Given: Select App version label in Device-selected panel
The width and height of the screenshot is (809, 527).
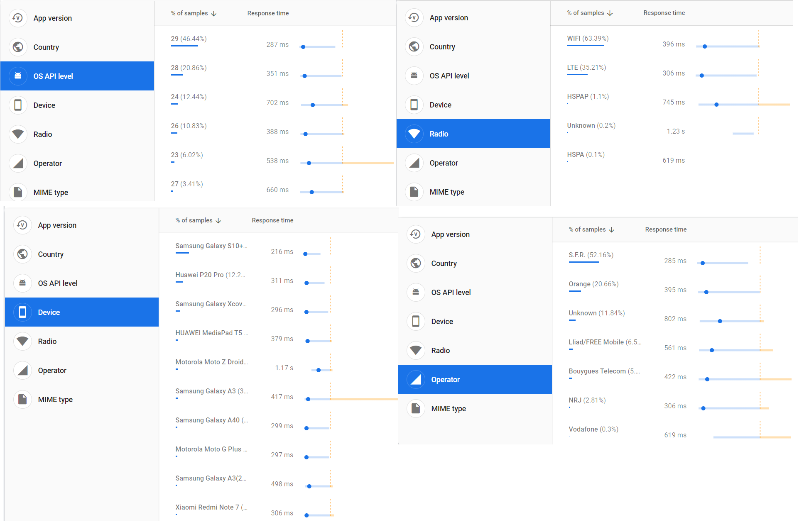Looking at the screenshot, I should (x=57, y=225).
